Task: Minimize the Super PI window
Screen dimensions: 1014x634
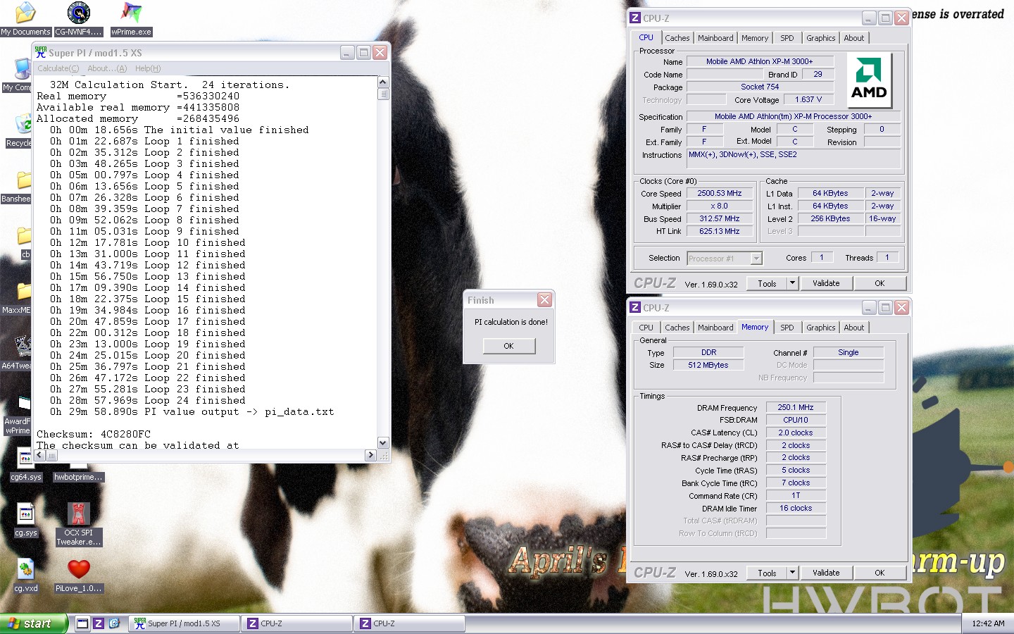Action: click(x=347, y=52)
